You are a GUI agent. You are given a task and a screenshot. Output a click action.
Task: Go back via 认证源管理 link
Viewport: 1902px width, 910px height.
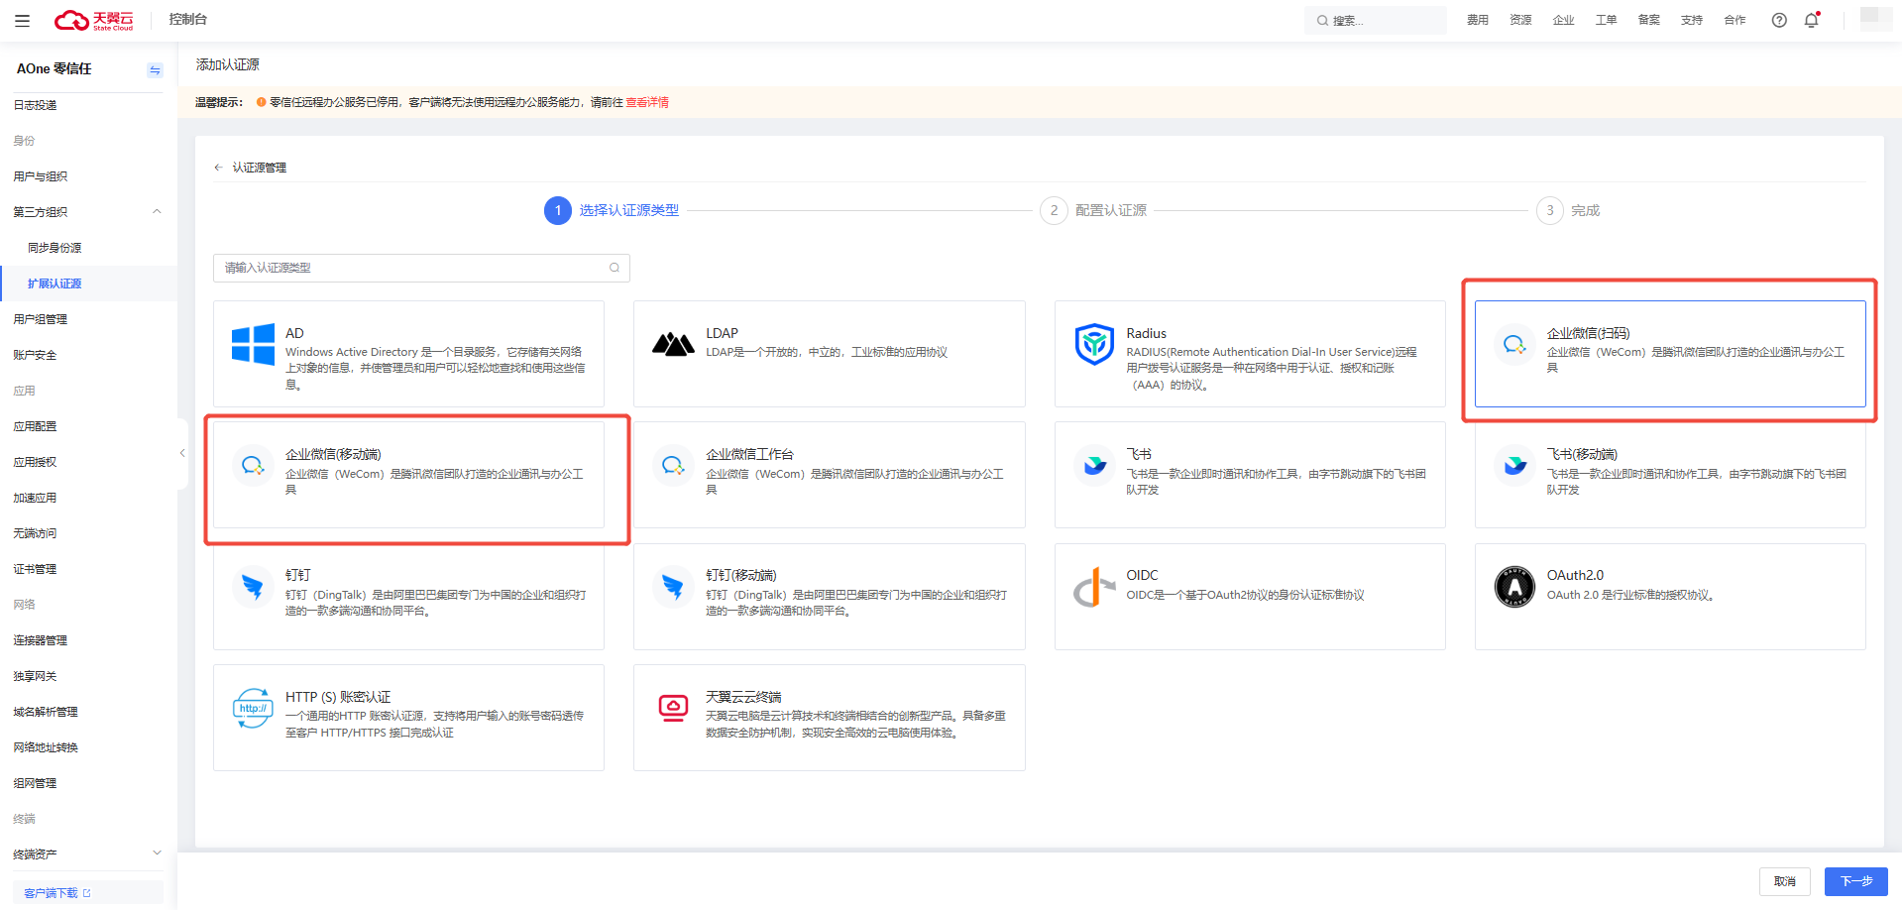tap(260, 168)
